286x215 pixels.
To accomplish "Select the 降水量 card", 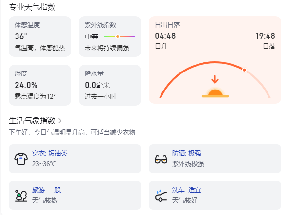I will click(110, 85).
